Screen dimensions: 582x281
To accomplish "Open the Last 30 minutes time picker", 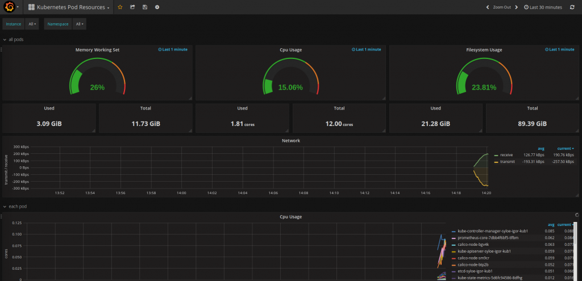I will click(543, 7).
